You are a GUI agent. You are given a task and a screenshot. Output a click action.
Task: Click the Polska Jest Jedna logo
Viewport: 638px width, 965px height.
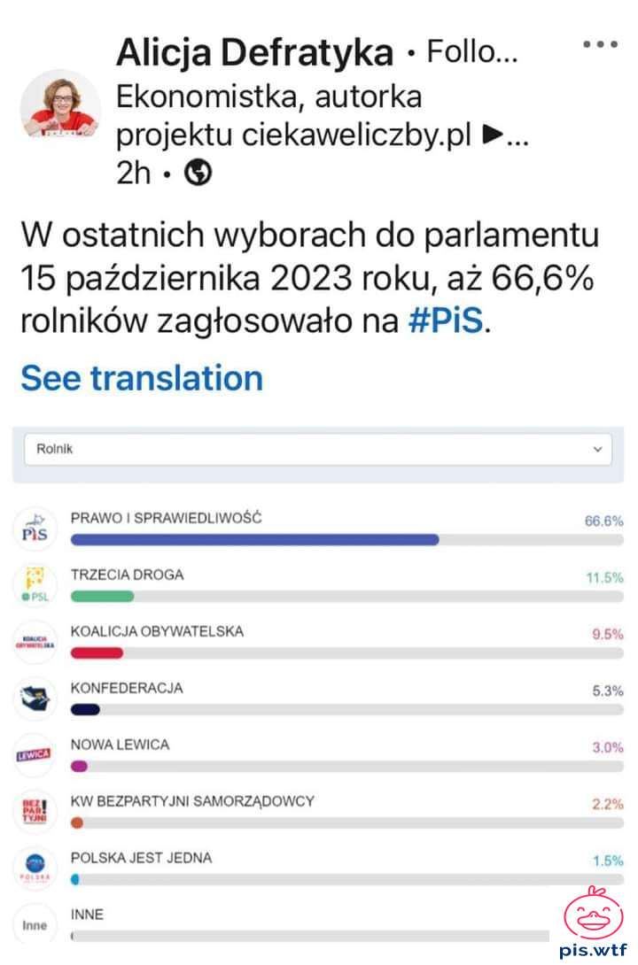35,868
